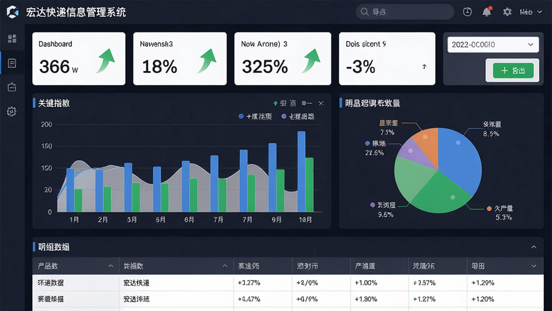
Task: Open the user account menu chevron
Action: [x=540, y=12]
